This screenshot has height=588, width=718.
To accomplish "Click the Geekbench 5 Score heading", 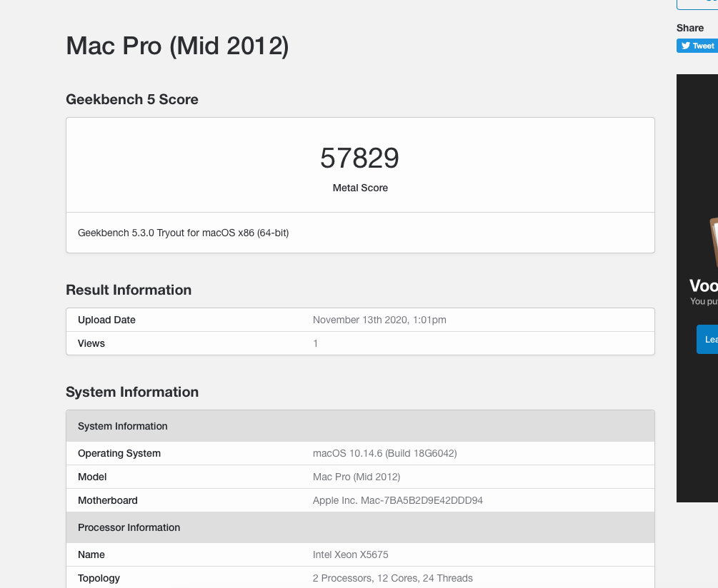I will pos(132,99).
